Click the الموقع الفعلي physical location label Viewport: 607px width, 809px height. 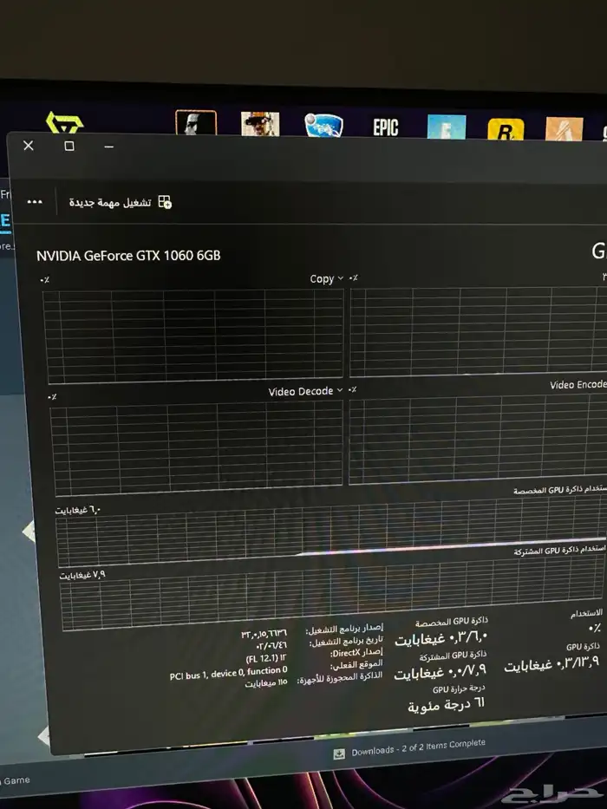[358, 664]
